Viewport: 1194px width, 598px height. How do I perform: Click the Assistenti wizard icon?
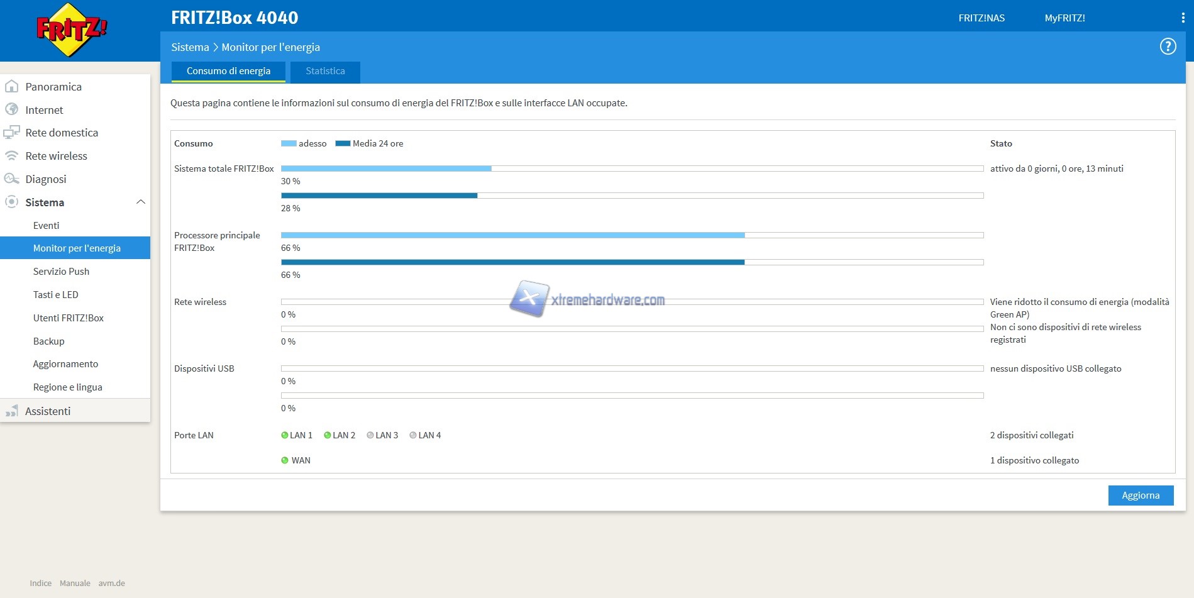[11, 411]
